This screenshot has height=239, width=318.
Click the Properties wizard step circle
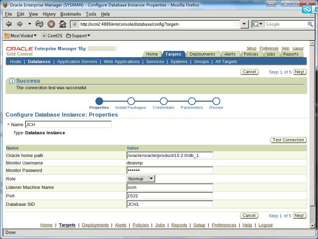tap(99, 101)
